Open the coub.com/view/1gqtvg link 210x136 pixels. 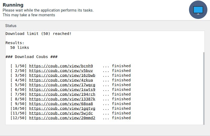click(x=62, y=108)
